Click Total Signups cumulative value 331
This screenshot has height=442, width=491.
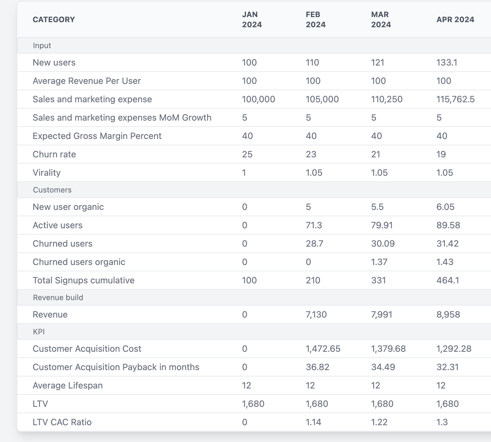coord(379,280)
